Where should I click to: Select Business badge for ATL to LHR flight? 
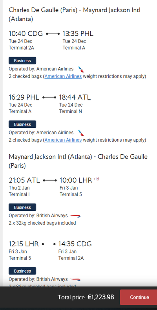pos(22,207)
